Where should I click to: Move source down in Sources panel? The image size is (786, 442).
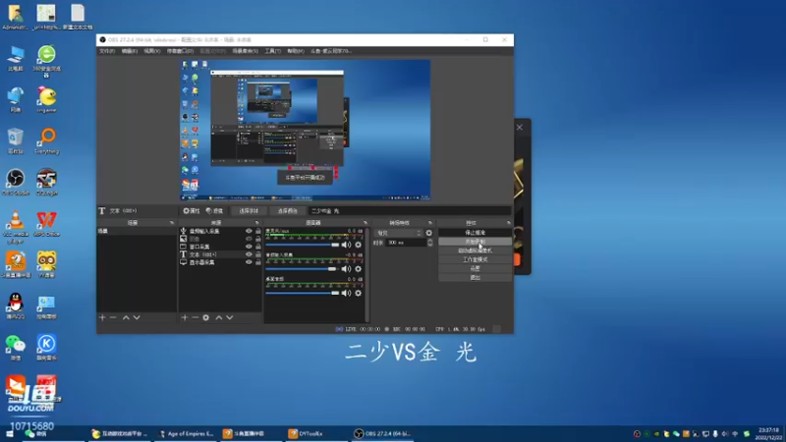pyautogui.click(x=230, y=317)
